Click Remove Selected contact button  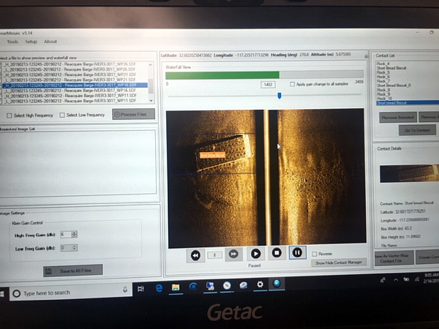point(398,117)
